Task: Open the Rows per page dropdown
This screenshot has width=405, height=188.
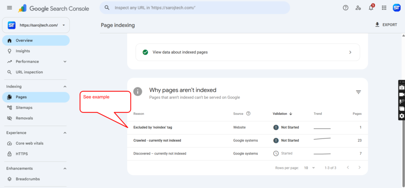Action: 309,168
